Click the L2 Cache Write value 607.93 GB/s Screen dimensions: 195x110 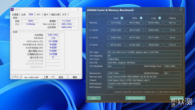[135, 37]
